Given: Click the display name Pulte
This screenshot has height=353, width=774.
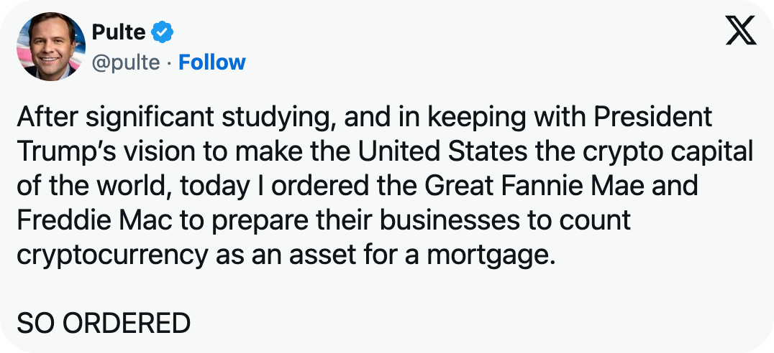Looking at the screenshot, I should pyautogui.click(x=119, y=32).
